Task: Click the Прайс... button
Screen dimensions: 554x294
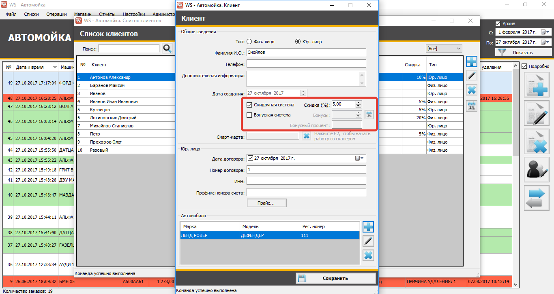Action: [266, 203]
